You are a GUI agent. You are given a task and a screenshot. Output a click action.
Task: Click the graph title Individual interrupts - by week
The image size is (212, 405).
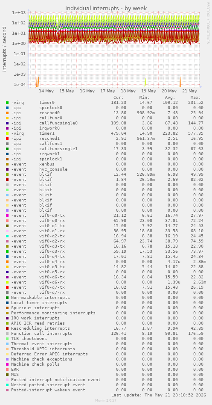coord(106,8)
